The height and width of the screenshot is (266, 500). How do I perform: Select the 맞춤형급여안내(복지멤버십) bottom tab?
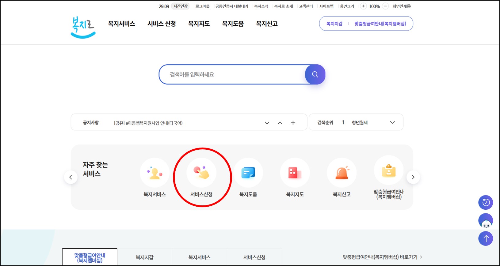point(90,257)
